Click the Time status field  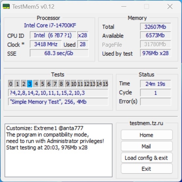(x=155, y=84)
